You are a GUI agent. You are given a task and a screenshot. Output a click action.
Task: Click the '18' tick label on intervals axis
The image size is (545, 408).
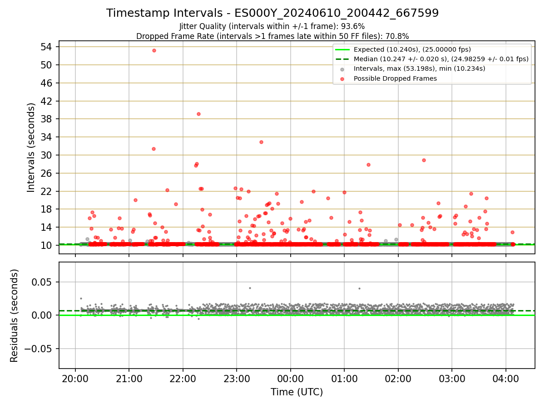tap(47, 209)
